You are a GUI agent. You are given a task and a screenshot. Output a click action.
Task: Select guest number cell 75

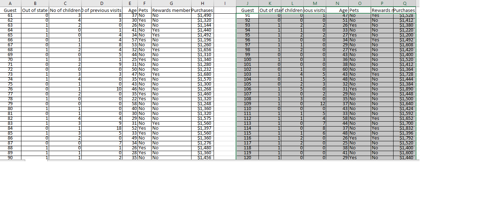(x=11, y=84)
